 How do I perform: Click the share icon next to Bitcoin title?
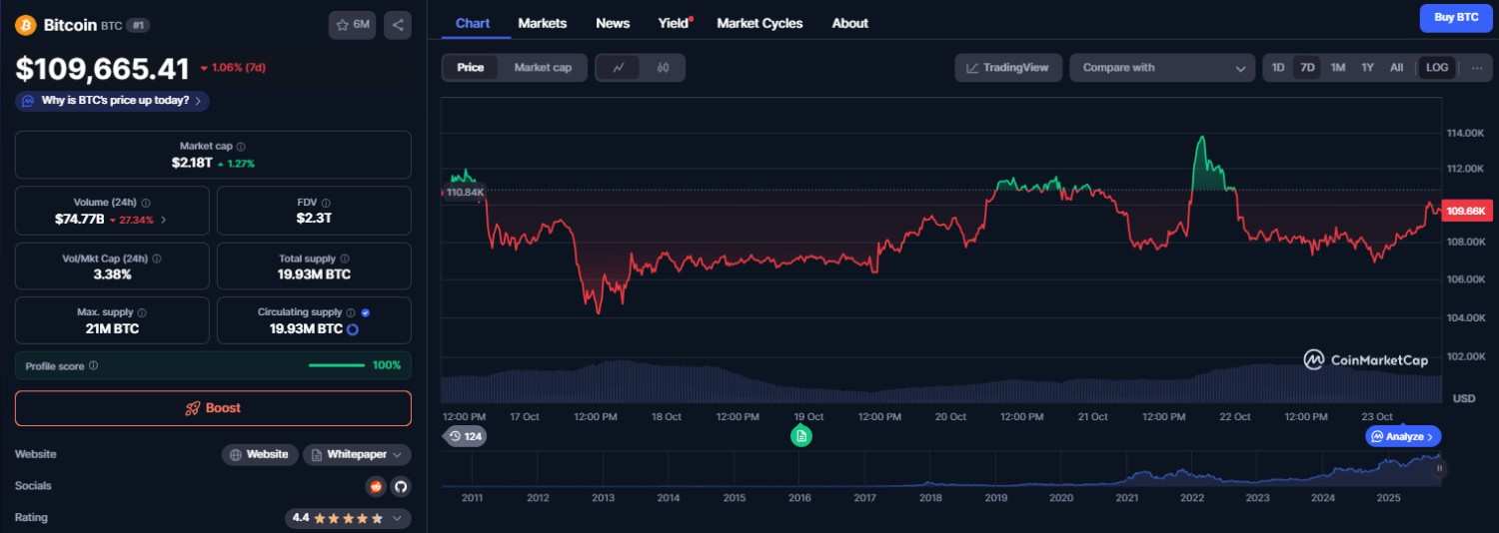coord(397,25)
